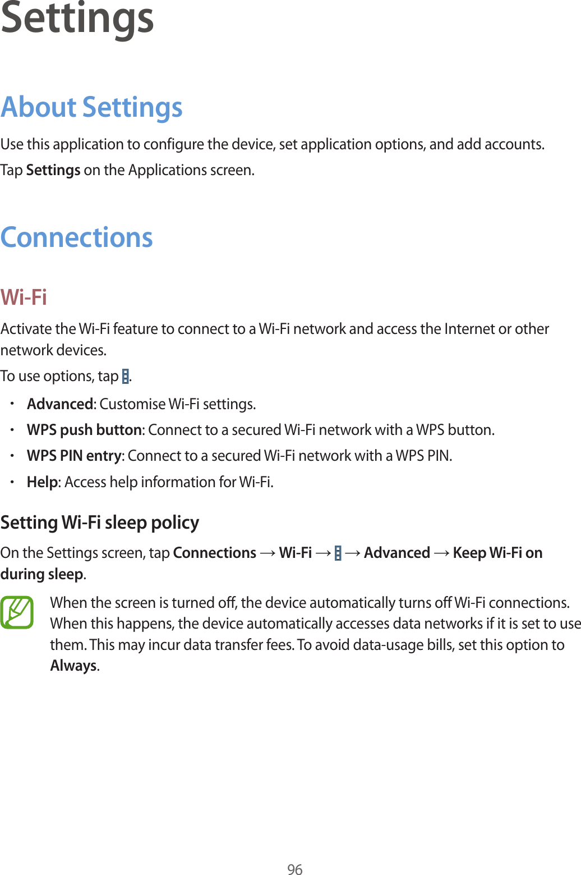Click the large "Settings" page title
The height and width of the screenshot is (875, 581).
click(77, 19)
